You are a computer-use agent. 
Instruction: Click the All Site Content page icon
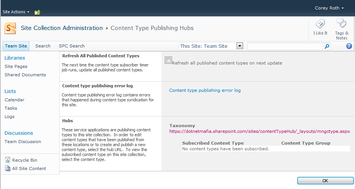pyautogui.click(x=8, y=168)
